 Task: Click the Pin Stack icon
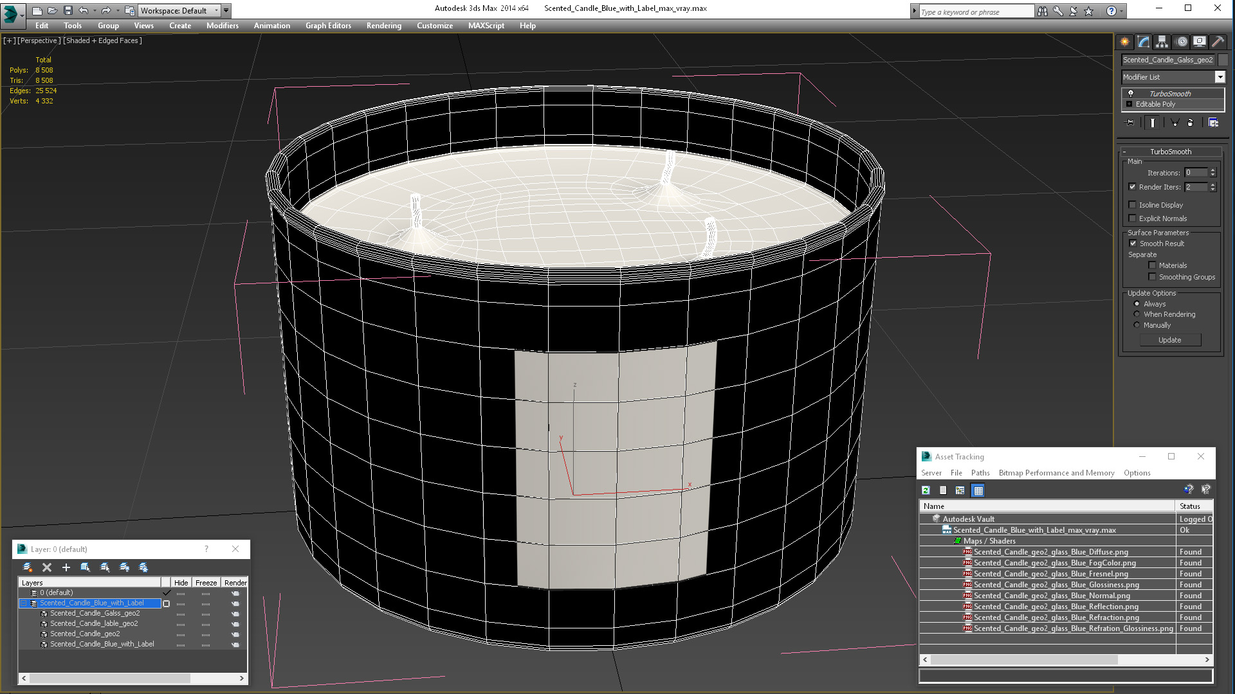pyautogui.click(x=1130, y=123)
